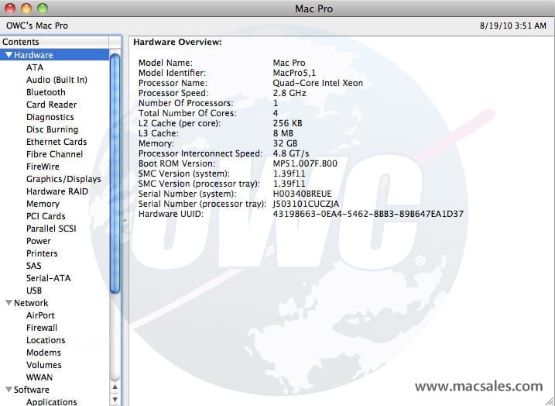Image resolution: width=555 pixels, height=406 pixels.
Task: Open Firewall network information
Action: [x=42, y=328]
